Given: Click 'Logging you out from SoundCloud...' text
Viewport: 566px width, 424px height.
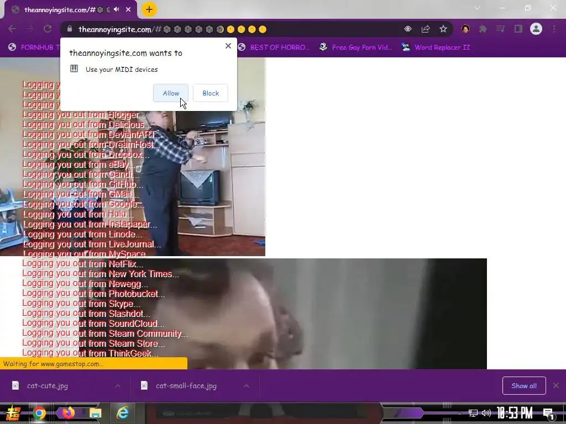Looking at the screenshot, I should click(93, 324).
